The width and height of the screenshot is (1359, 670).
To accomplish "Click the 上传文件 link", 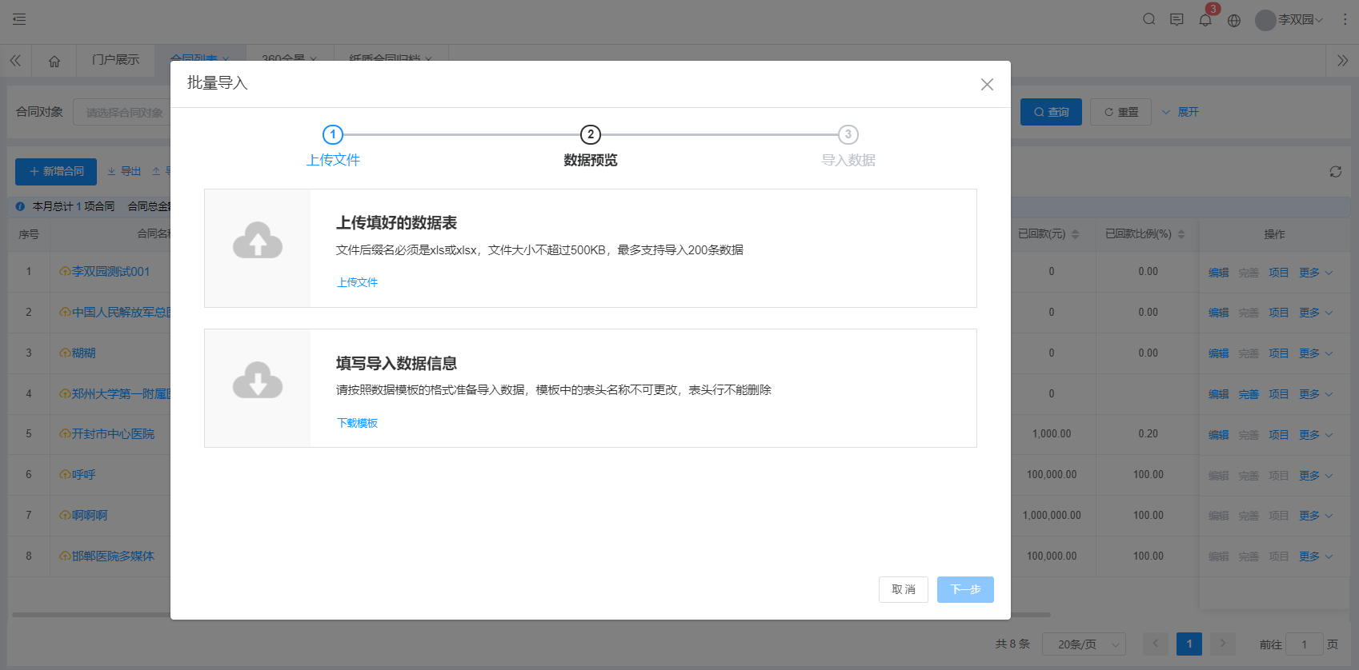I will (x=357, y=282).
